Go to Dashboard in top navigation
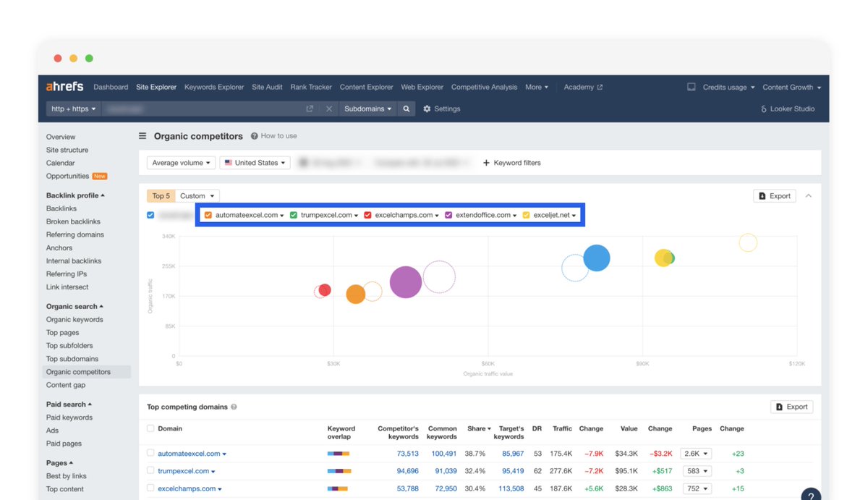The height and width of the screenshot is (500, 868). click(111, 87)
